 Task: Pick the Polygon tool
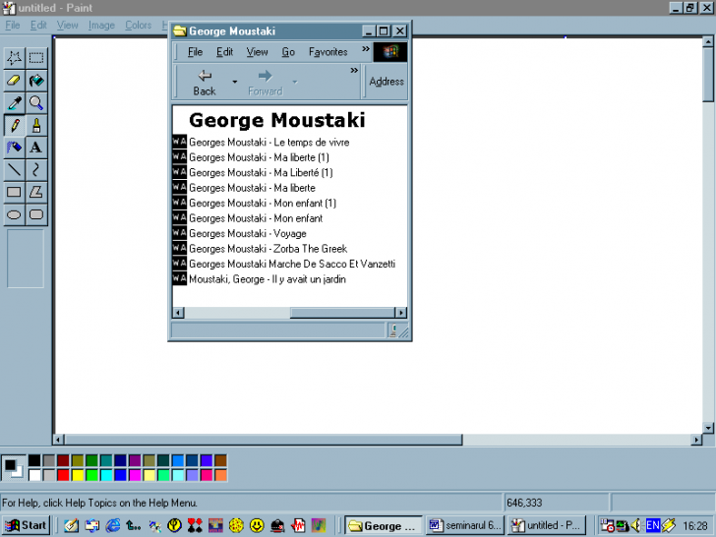[36, 192]
